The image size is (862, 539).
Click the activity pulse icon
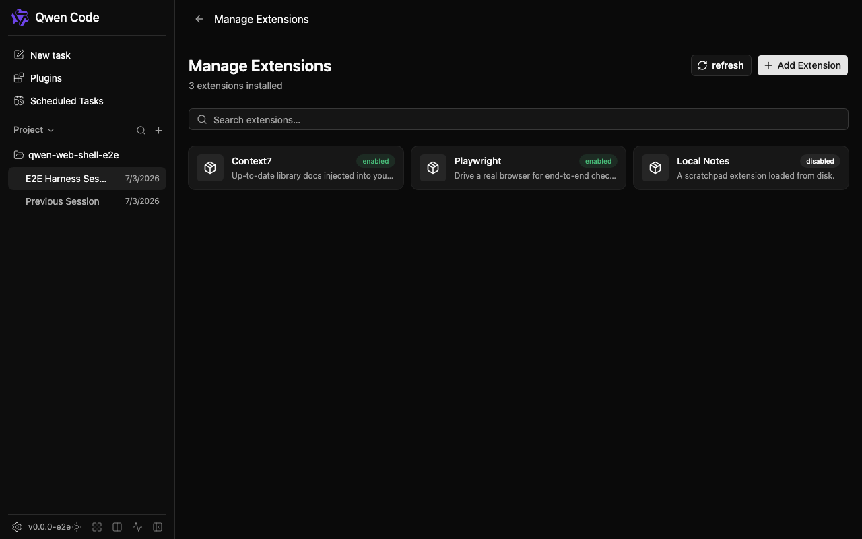click(137, 527)
